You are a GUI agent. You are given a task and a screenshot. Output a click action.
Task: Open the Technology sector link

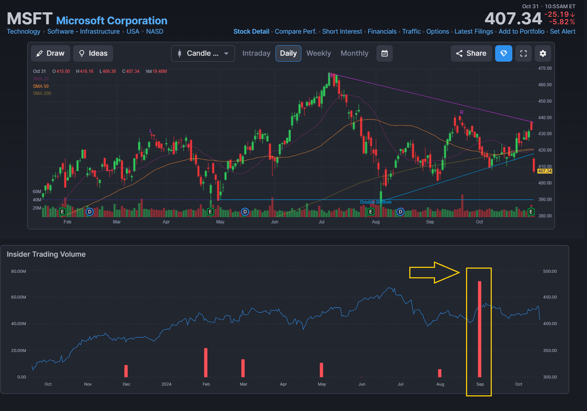[x=23, y=31]
